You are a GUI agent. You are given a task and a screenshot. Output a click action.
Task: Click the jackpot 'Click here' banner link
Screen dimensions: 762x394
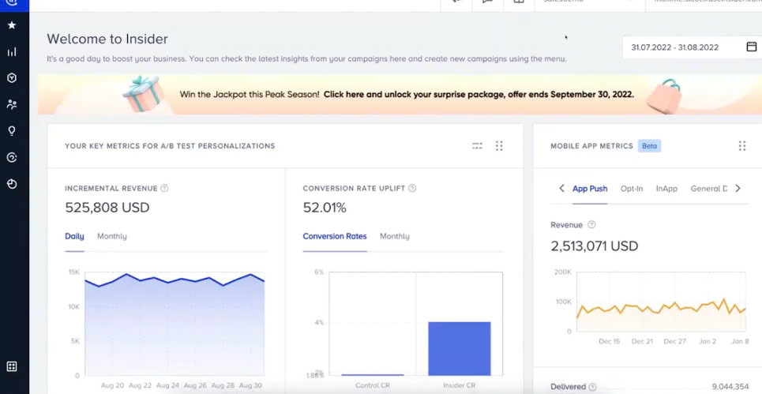coord(478,94)
